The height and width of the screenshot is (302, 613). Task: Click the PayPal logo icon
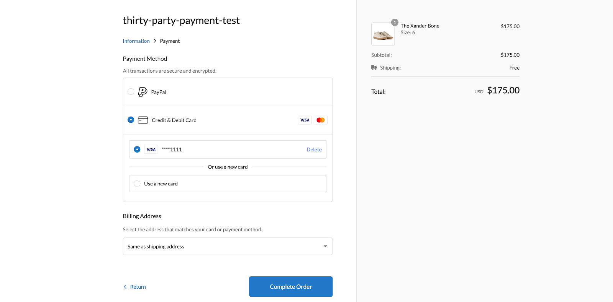pyautogui.click(x=142, y=92)
